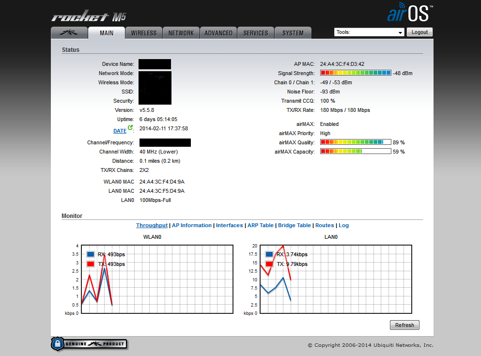Click the channel width 40 MHz (Lower)
This screenshot has width=481, height=356.
pos(158,152)
